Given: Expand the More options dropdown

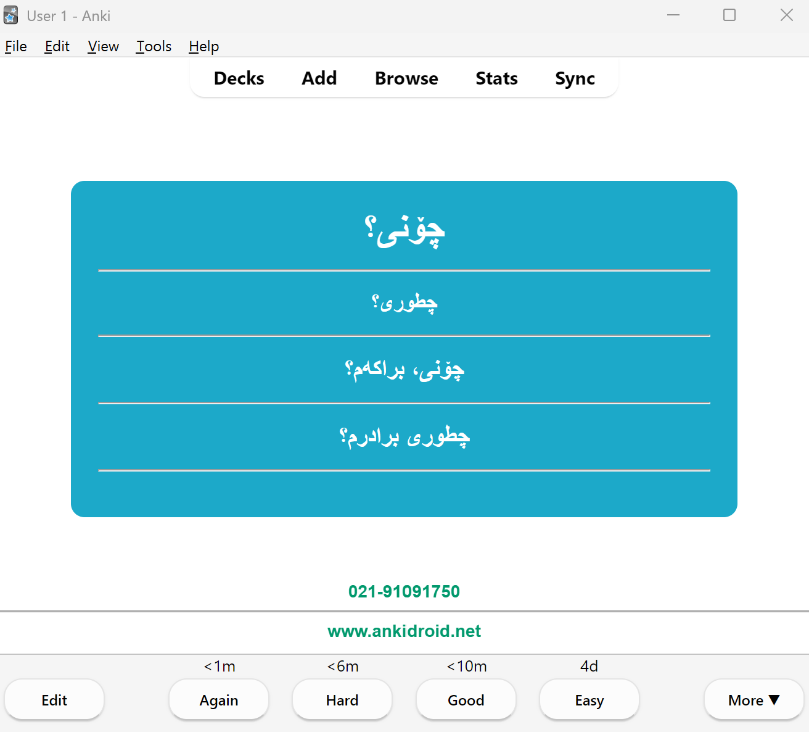Looking at the screenshot, I should coord(754,700).
